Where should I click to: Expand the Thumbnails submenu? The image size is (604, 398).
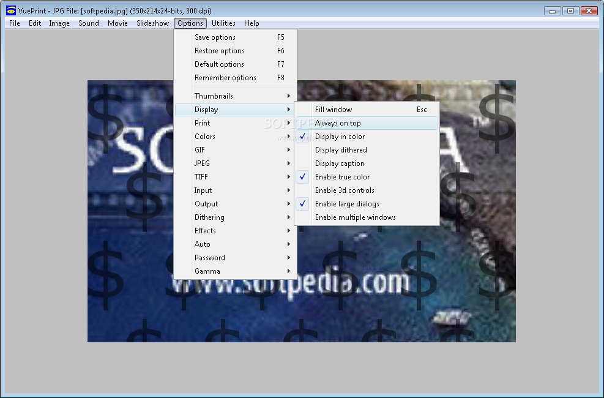(x=236, y=96)
